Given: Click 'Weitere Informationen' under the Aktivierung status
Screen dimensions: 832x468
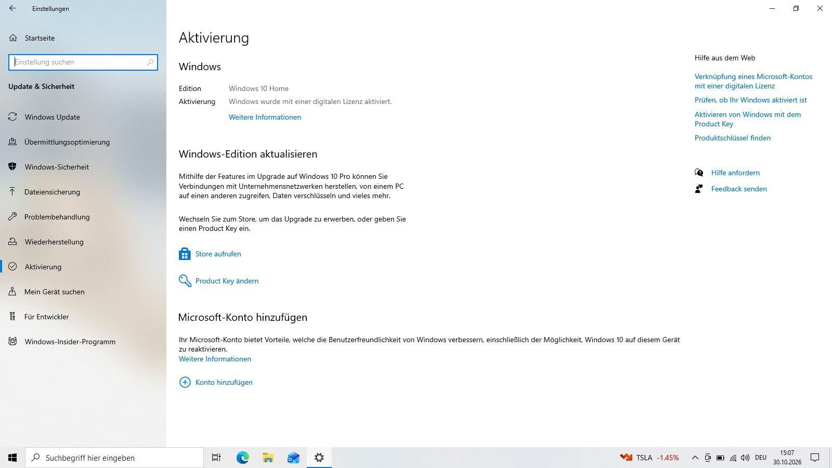Looking at the screenshot, I should [265, 117].
